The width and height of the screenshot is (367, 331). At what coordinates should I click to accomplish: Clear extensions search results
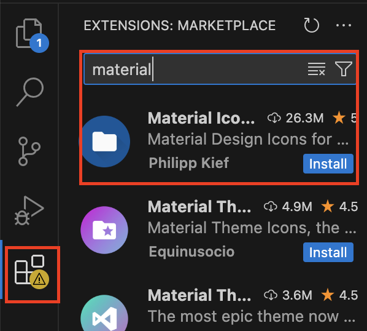click(317, 69)
